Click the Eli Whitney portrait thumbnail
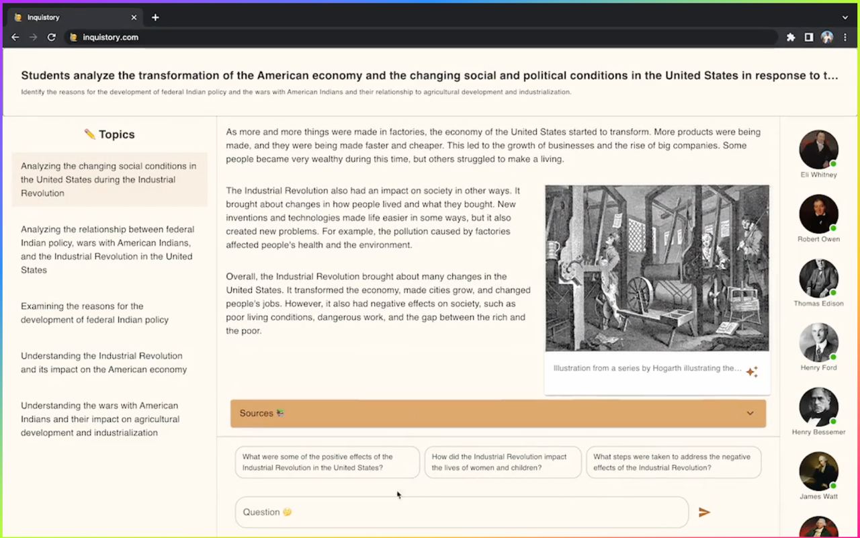Image resolution: width=860 pixels, height=538 pixels. (818, 149)
